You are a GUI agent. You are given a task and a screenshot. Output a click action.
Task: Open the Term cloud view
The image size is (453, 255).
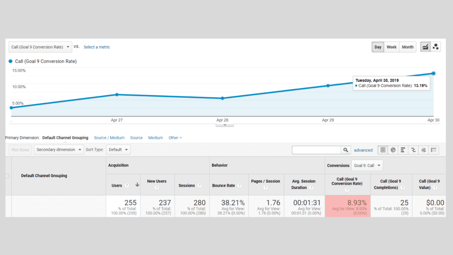point(423,150)
